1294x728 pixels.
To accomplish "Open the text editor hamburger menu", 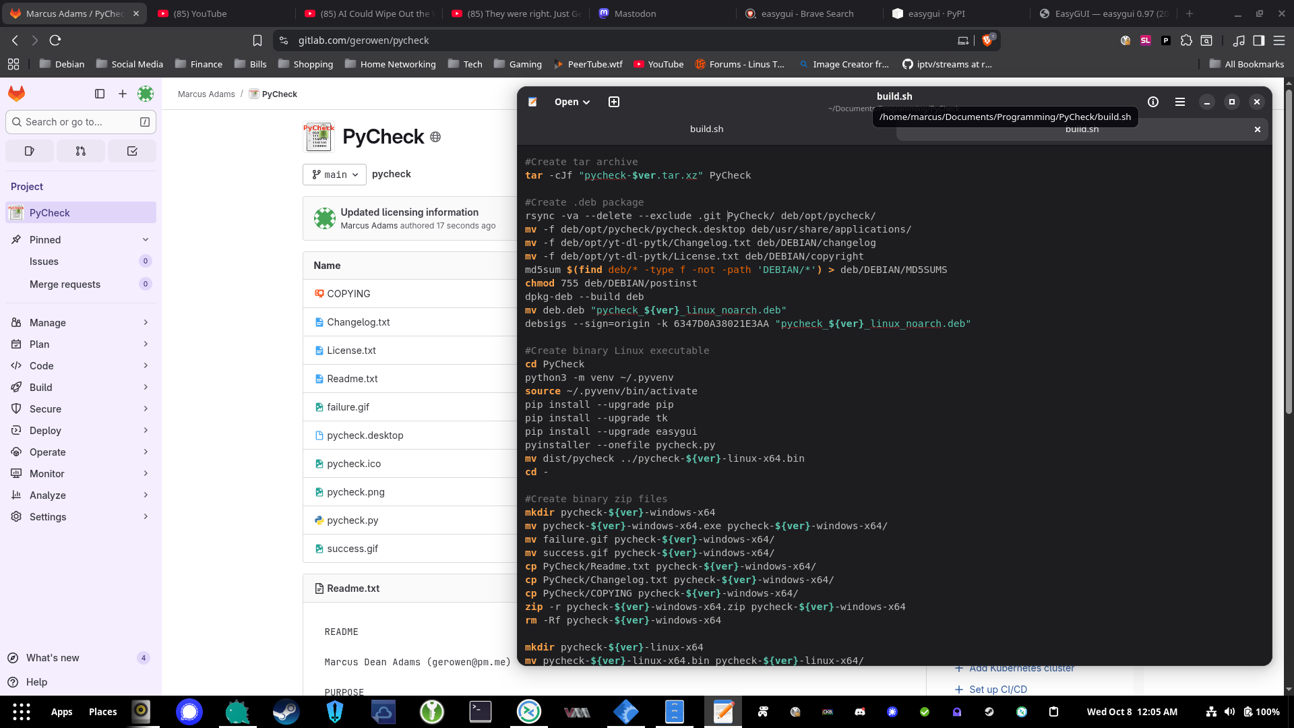I will [x=1179, y=102].
